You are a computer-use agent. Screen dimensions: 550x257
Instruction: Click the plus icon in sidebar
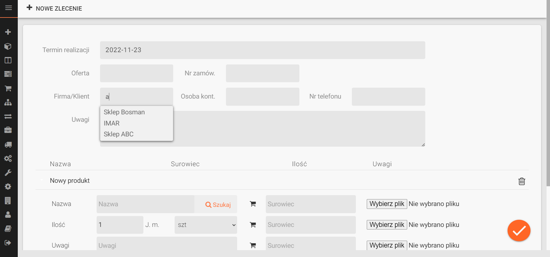(8, 32)
